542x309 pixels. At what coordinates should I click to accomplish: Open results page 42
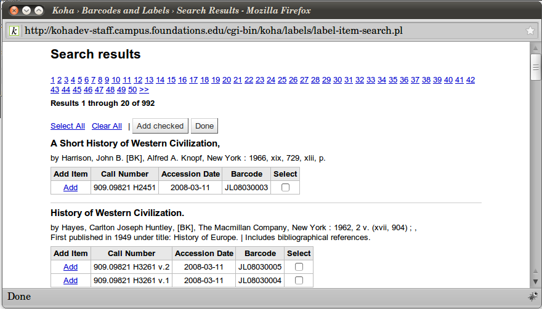coord(471,80)
